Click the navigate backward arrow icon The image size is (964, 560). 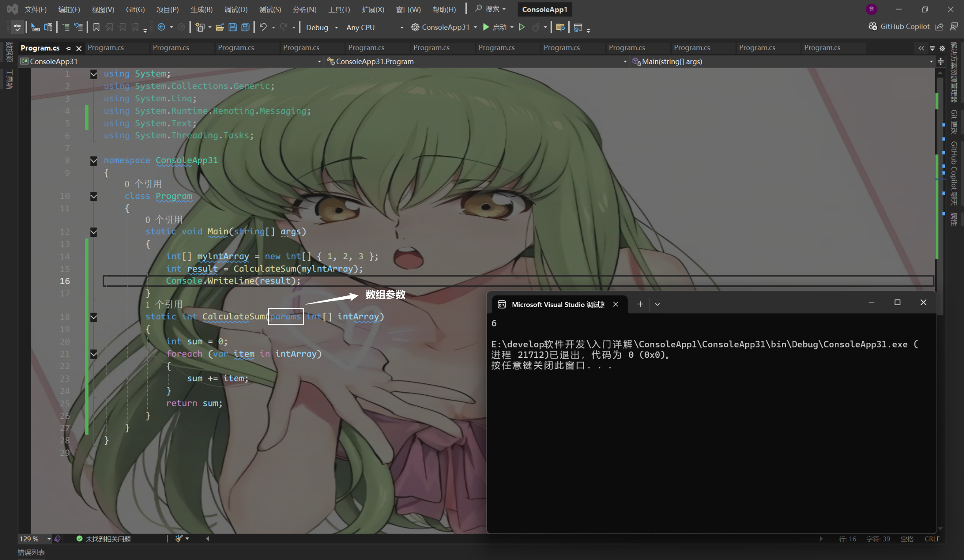click(161, 27)
